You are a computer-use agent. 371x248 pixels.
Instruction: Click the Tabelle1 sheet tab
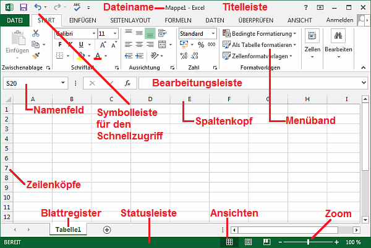pos(68,229)
